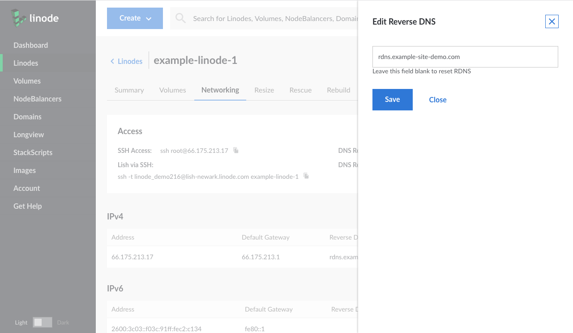This screenshot has width=573, height=333.
Task: Click the Linode logo icon
Action: (19, 18)
